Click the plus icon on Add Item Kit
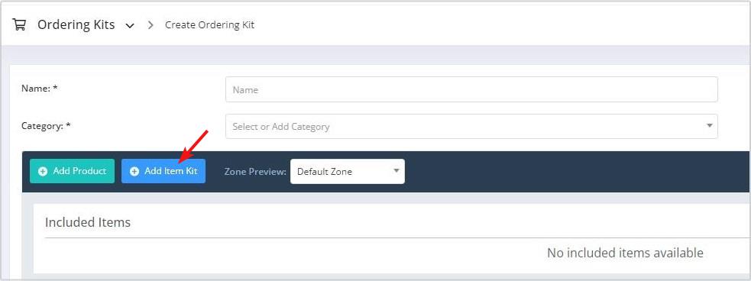Screen dimensions: 751x281 (134, 171)
